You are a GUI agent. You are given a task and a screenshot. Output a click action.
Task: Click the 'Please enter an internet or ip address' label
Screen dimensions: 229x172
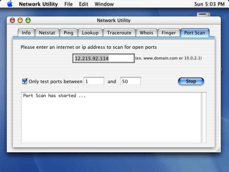click(89, 47)
